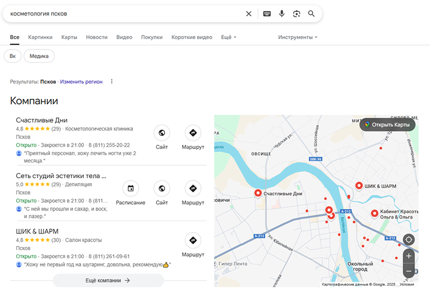Viewport: 430px width, 291px height.
Task: Open the on-screen keyboard icon
Action: point(267,14)
